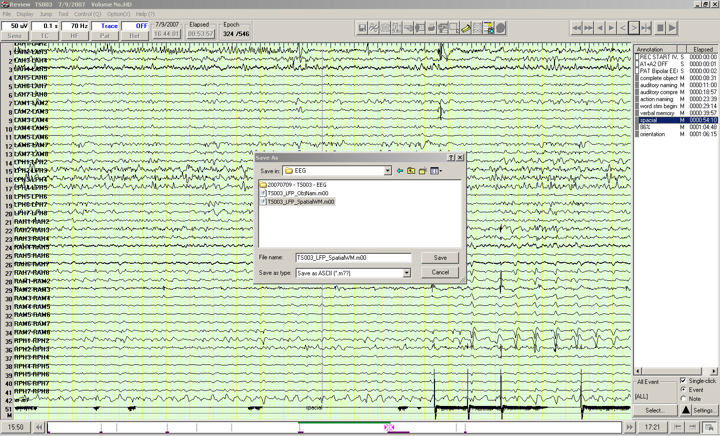Image resolution: width=720 pixels, height=436 pixels.
Task: Open the View Menu dropdown in dialog
Action: (x=436, y=171)
